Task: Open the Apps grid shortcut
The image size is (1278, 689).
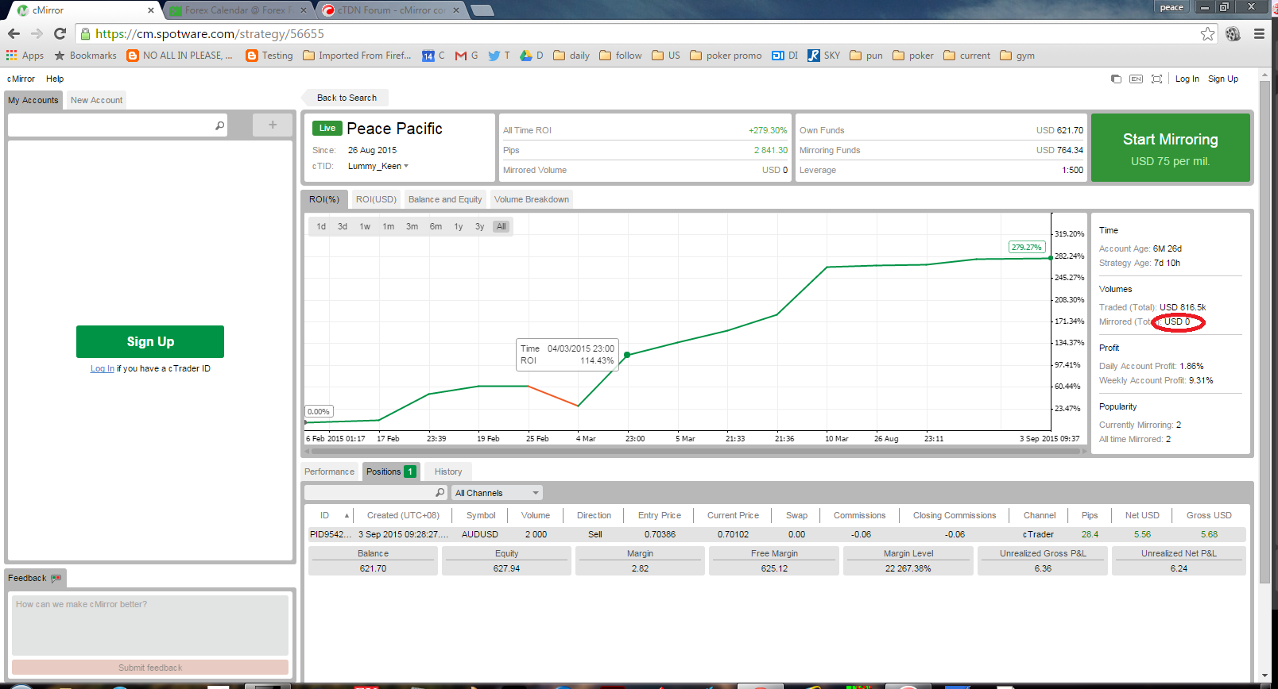Action: point(25,56)
